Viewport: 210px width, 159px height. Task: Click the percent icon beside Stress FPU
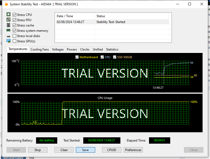click(x=8, y=20)
